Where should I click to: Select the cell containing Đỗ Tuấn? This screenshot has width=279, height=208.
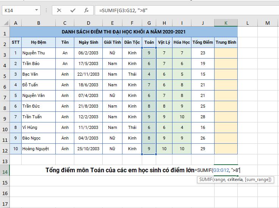pos(39,85)
